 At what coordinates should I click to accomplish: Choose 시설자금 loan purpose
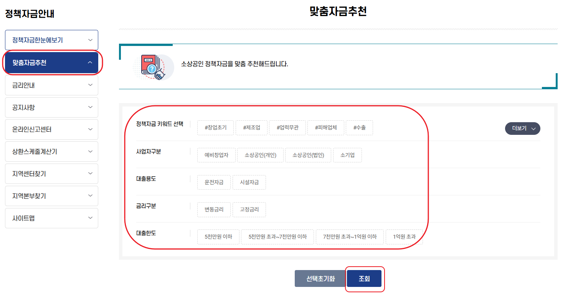(x=249, y=182)
